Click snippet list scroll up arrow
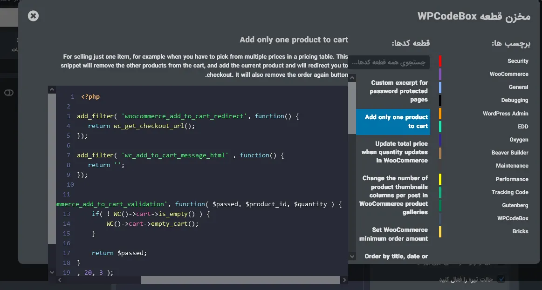 (x=352, y=78)
